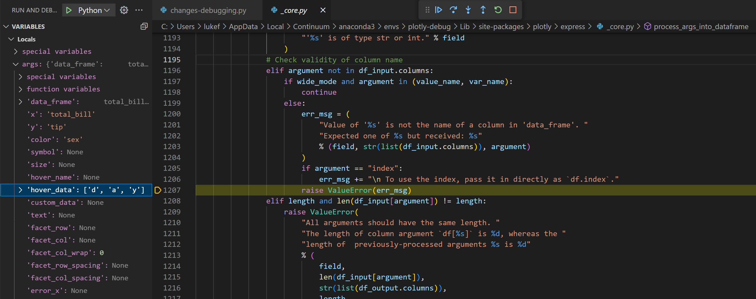Collapse the args dictionary variable

click(x=16, y=64)
